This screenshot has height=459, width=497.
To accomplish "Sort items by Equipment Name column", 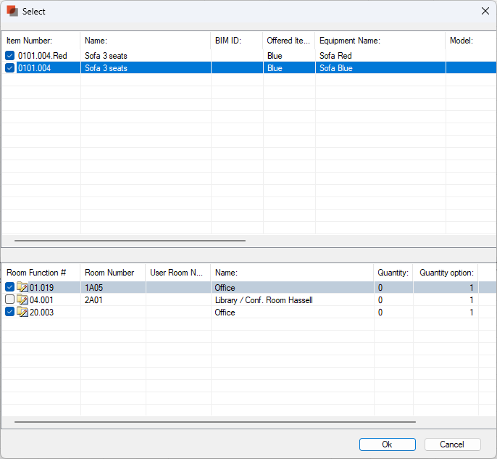I will 379,41.
